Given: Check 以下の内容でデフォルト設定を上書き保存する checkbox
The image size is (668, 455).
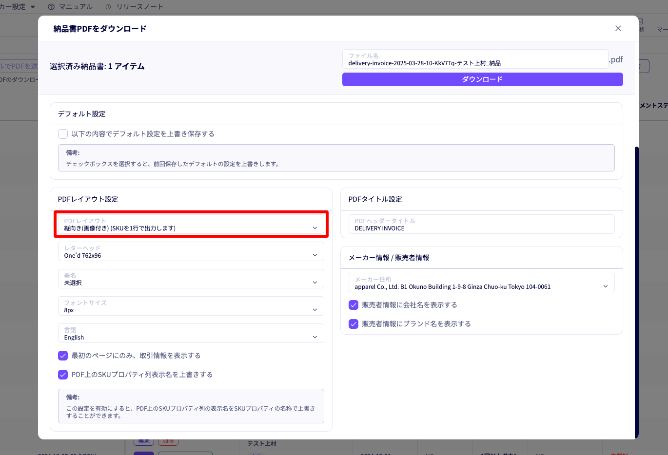Looking at the screenshot, I should click(63, 134).
